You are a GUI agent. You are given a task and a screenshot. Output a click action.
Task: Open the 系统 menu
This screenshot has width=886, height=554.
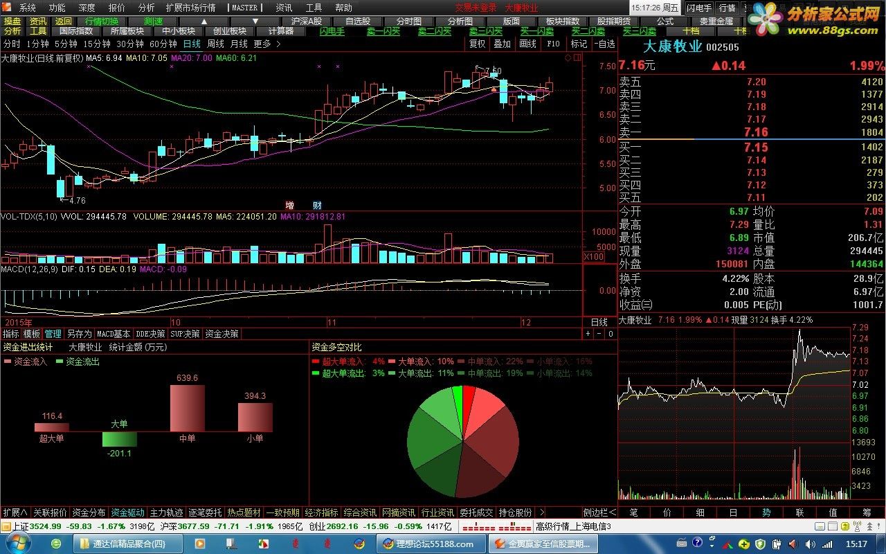click(28, 8)
